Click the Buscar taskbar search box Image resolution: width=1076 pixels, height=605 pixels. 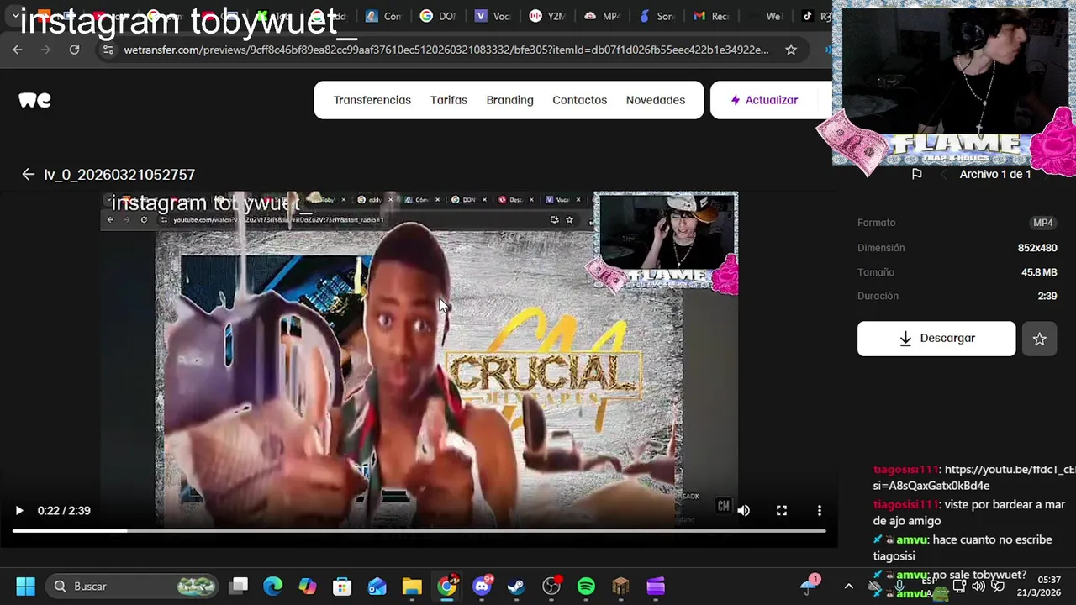pos(132,587)
